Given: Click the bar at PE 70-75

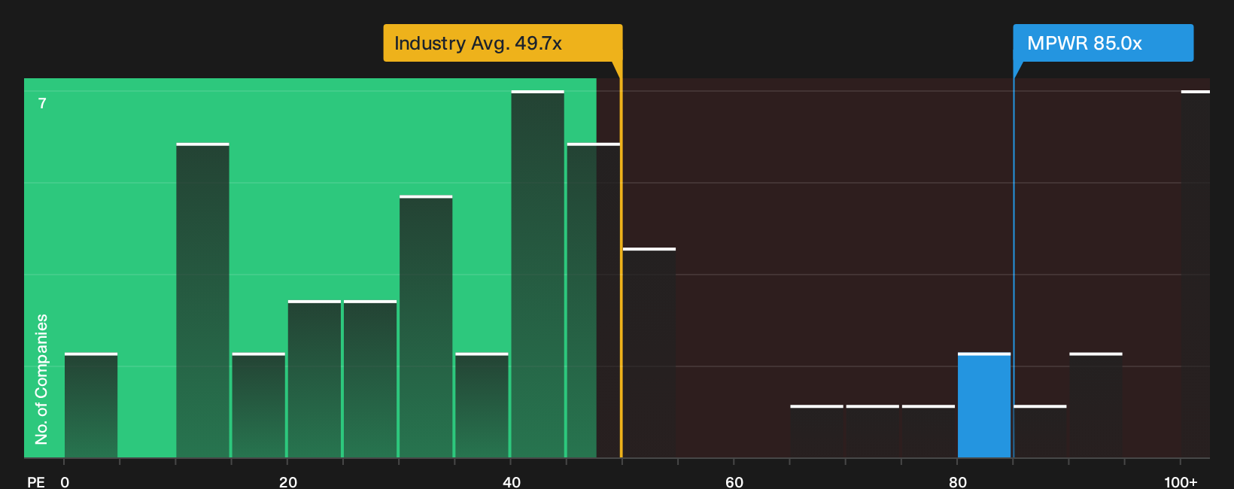Looking at the screenshot, I should (x=873, y=432).
